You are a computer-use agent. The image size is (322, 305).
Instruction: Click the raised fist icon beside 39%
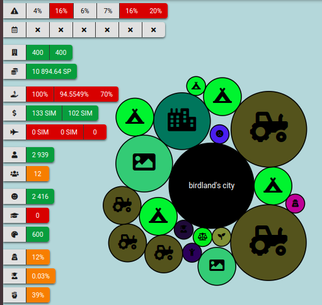(14, 295)
